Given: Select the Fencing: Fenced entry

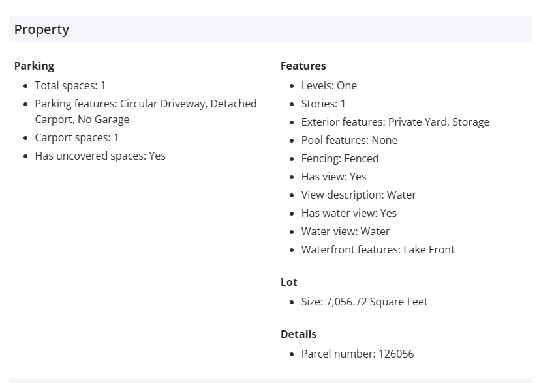Looking at the screenshot, I should pos(340,158).
